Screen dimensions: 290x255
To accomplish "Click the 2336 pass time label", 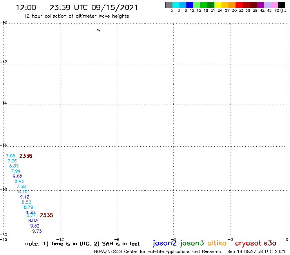I will click(26, 156).
